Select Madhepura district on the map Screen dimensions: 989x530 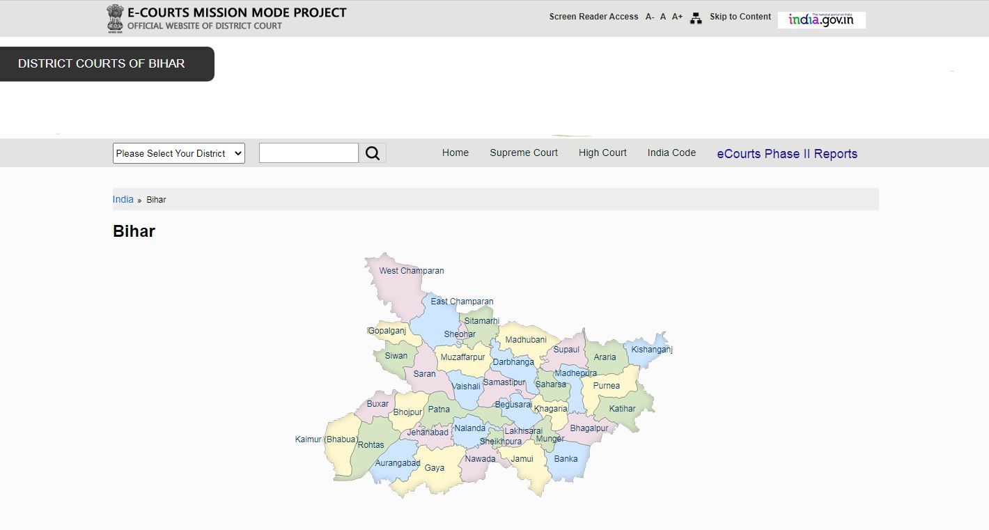point(575,373)
